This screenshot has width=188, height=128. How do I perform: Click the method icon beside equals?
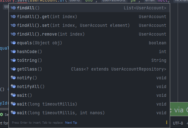[x=13, y=43]
